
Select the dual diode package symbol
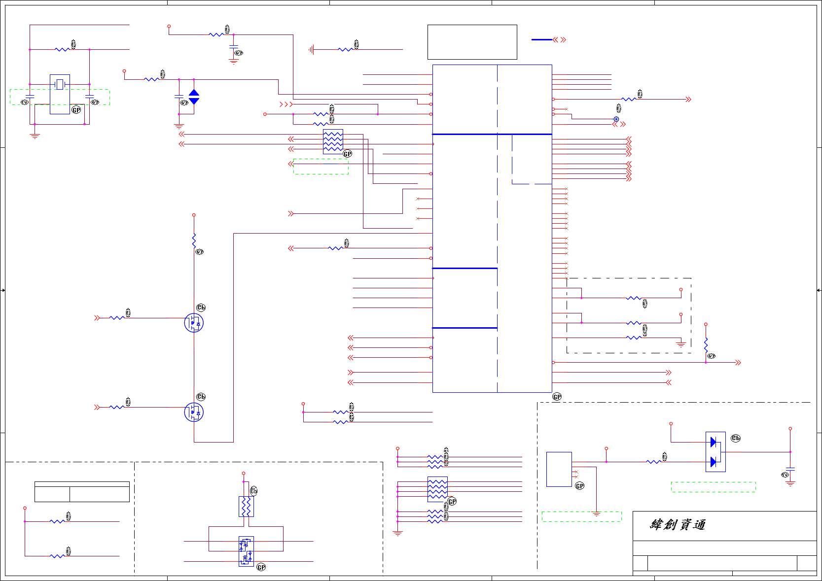(715, 452)
